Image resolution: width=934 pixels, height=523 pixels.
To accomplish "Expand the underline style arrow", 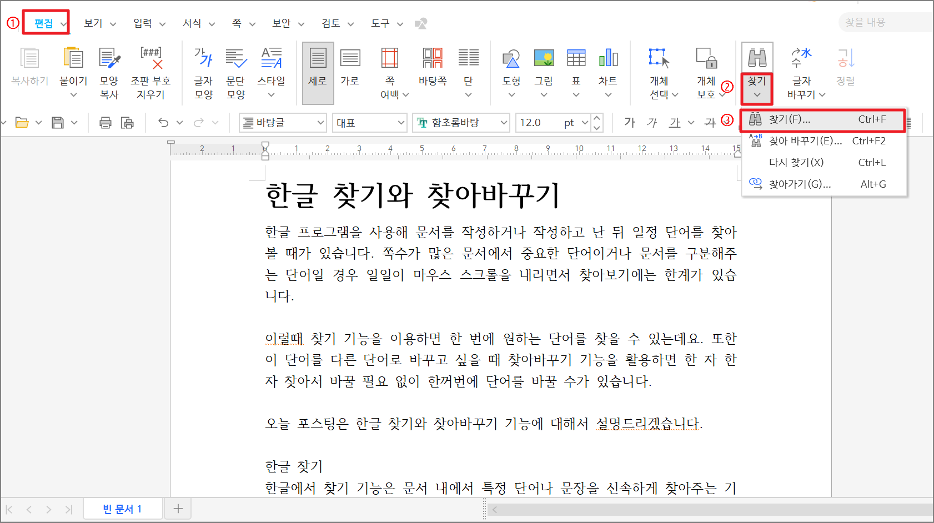I will tap(691, 123).
